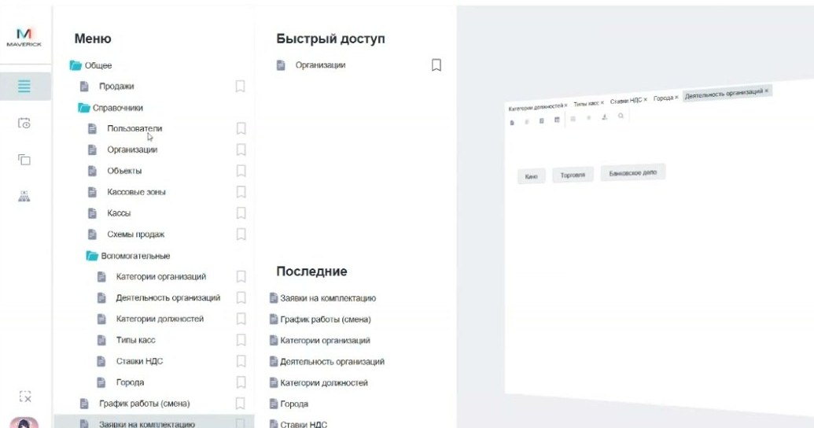Image resolution: width=814 pixels, height=428 pixels.
Task: Open Категории организаций in menu tree
Action: [x=161, y=277]
